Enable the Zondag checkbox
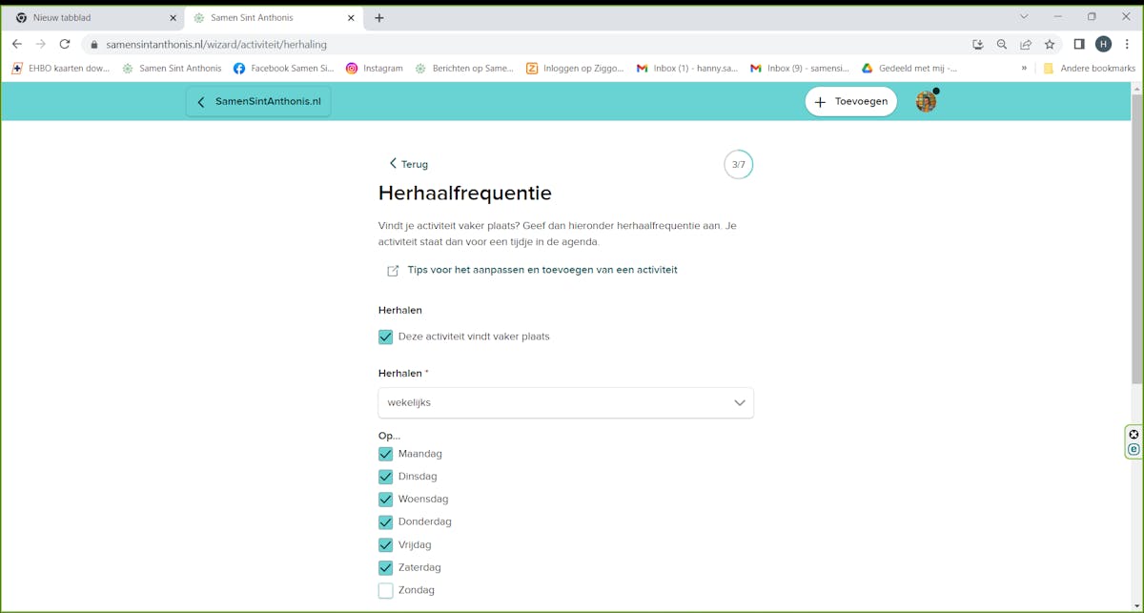This screenshot has width=1144, height=613. [386, 590]
